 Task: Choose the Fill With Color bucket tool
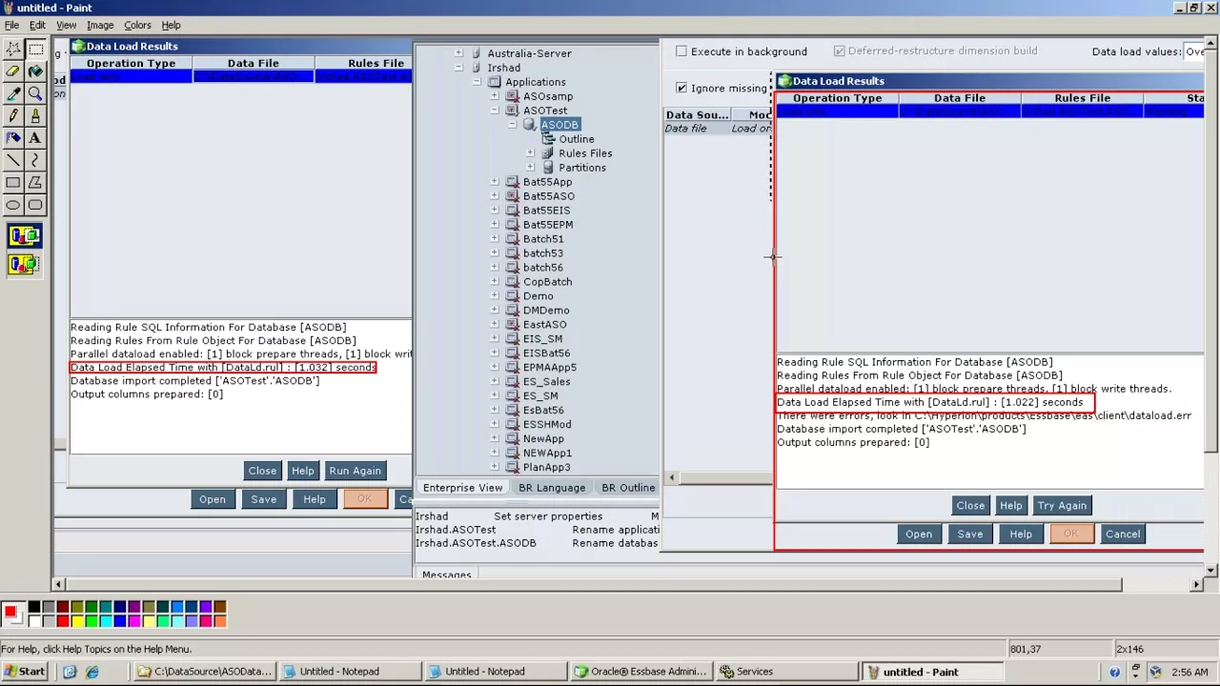coord(35,71)
